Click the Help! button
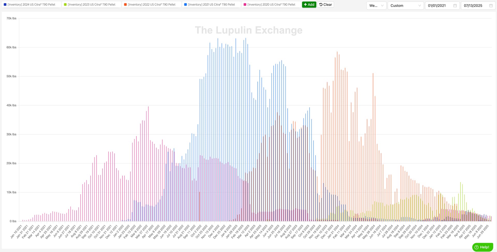Screen dimensions: 497x252 tap(483, 247)
